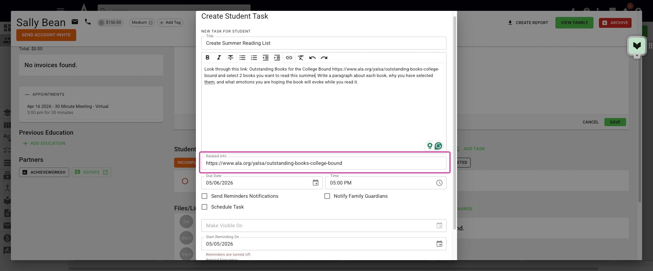Open the Time clock picker
Image resolution: width=653 pixels, height=271 pixels.
439,183
